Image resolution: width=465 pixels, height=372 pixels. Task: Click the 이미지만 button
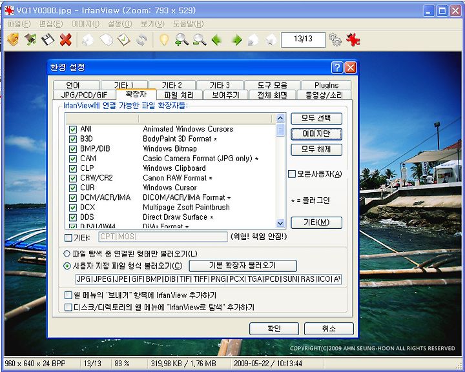316,134
